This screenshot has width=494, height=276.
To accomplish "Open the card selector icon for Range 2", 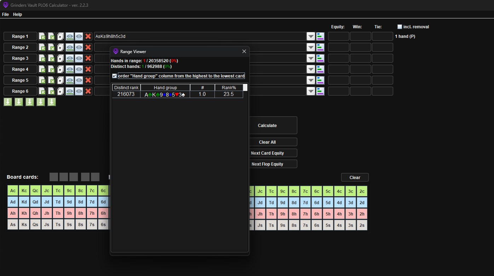I will click(61, 47).
